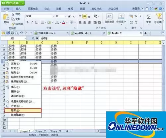
Task: Expand the font color dropdown arrow
Action: tap(67, 23)
